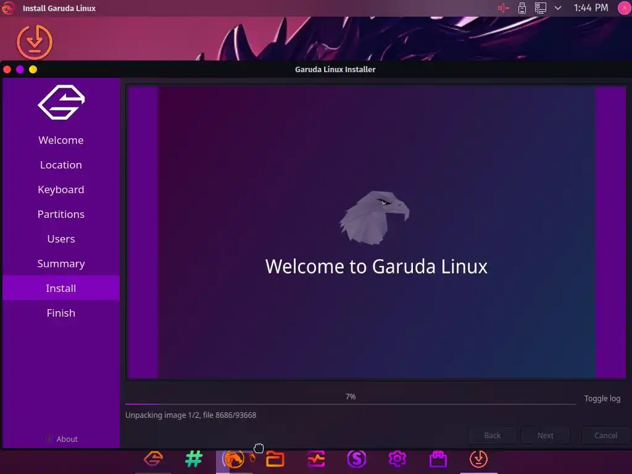Viewport: 632px width, 474px height.
Task: Open the pink user avatar in top panel
Action: [625, 8]
